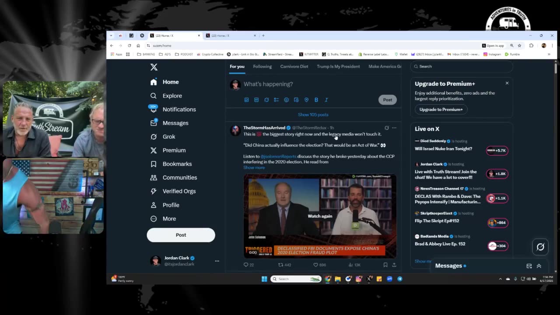Apply bold formatting in composer
Viewport: 560px width, 315px height.
pos(316,100)
